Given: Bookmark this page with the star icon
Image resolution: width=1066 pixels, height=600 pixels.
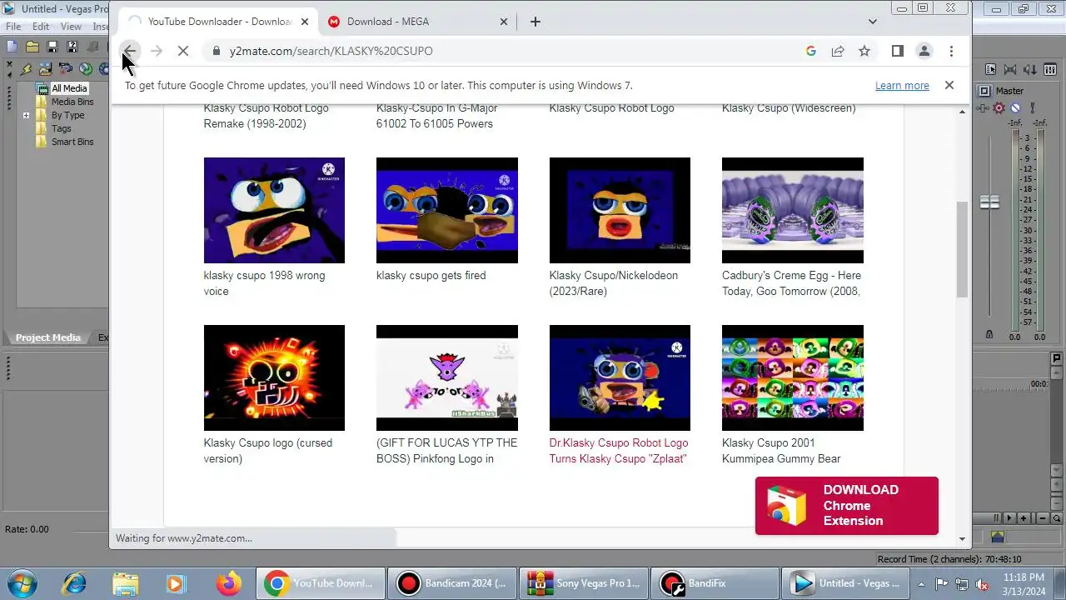Looking at the screenshot, I should pyautogui.click(x=864, y=51).
